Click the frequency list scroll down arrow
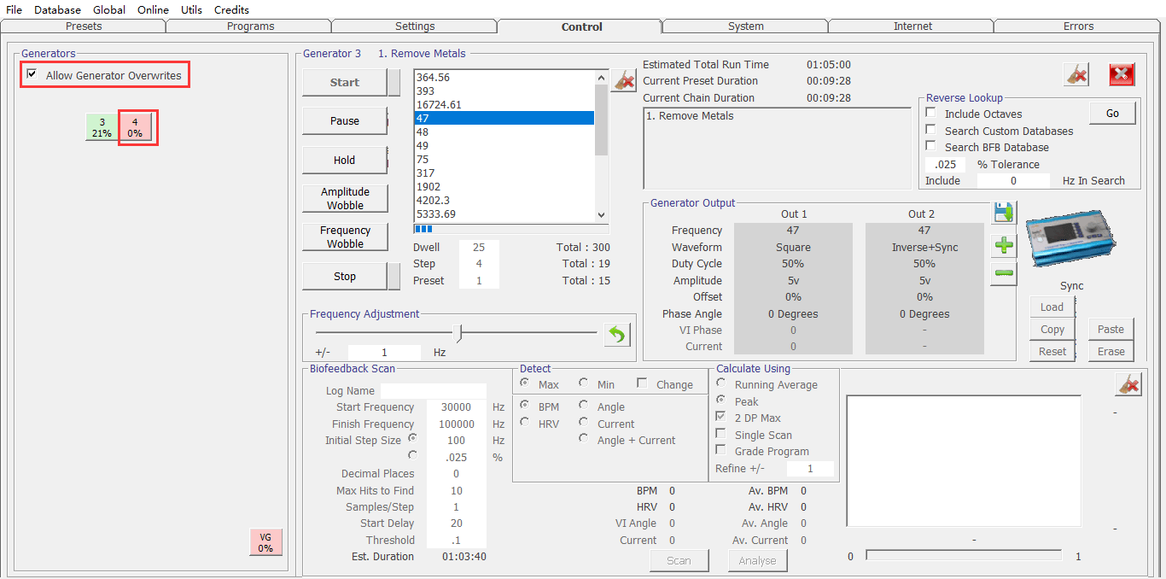Viewport: 1166px width, 579px height. [x=601, y=215]
